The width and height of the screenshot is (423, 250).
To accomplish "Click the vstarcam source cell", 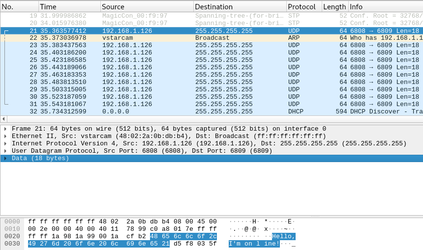I will [x=118, y=38].
